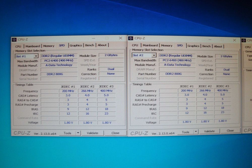Viewport: 252px width, 168px height.
Task: Click JEDEC #3 voltage 1.80 V in Slot #2 window
Action: (x=223, y=121)
